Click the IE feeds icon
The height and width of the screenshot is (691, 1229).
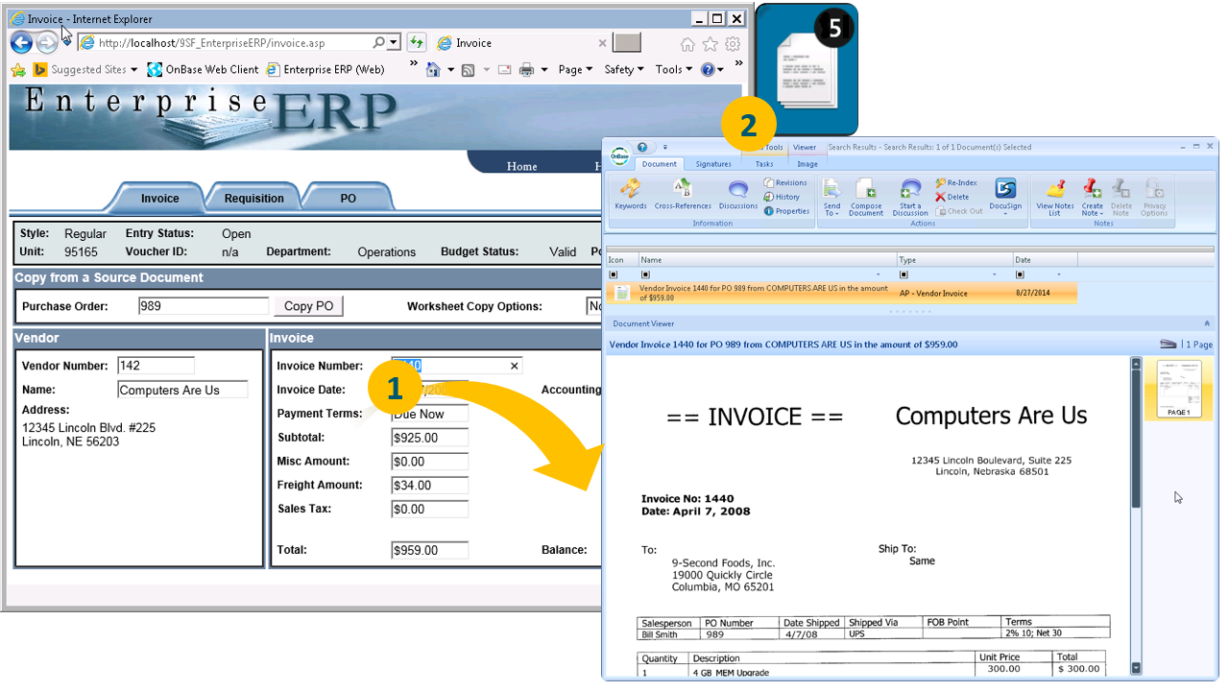tap(469, 69)
